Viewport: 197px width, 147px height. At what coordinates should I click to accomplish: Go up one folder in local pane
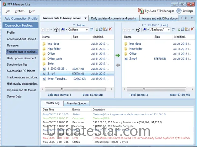point(56,30)
